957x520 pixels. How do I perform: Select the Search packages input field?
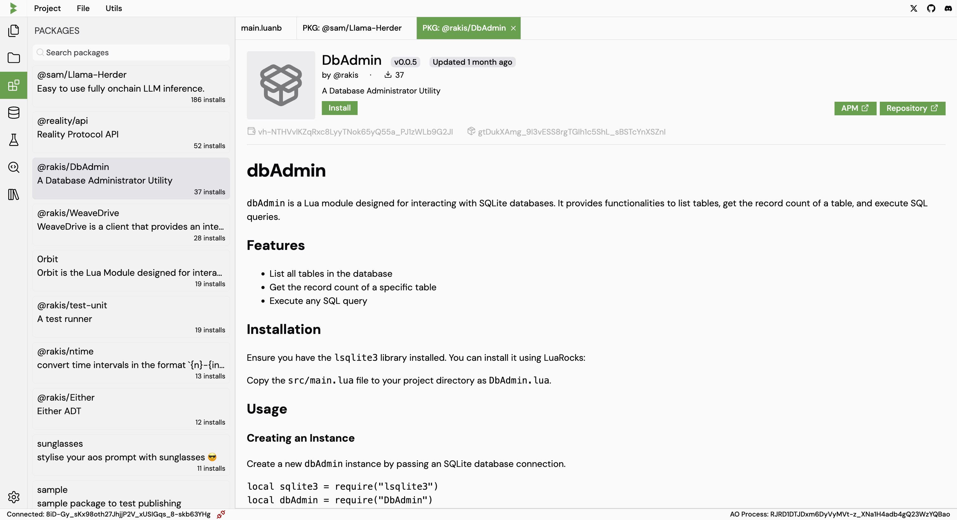click(131, 52)
